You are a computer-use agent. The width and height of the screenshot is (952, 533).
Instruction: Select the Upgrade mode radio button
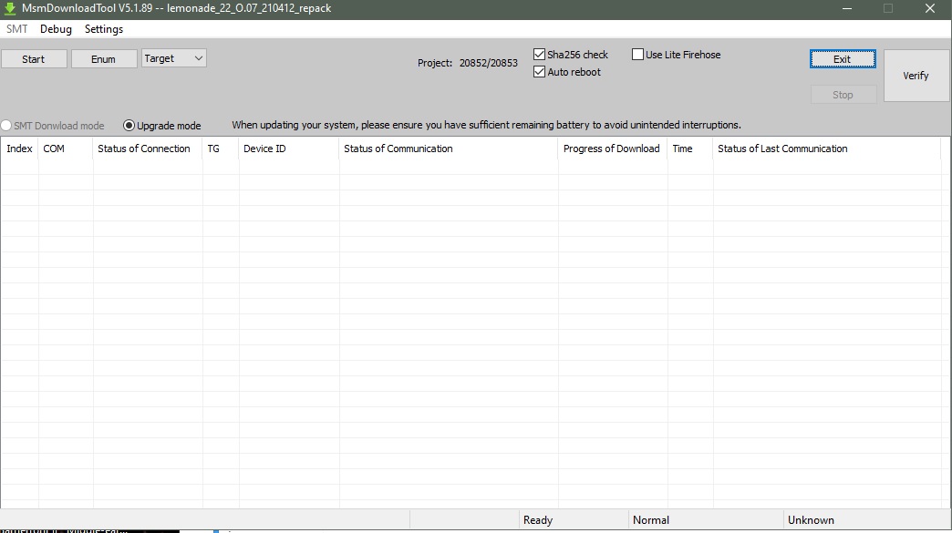[129, 126]
